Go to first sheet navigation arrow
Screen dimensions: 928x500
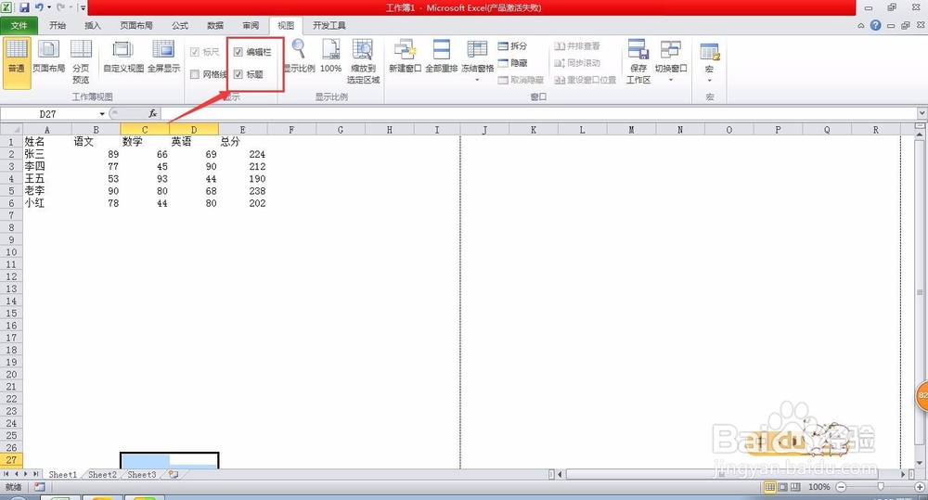pos(6,474)
